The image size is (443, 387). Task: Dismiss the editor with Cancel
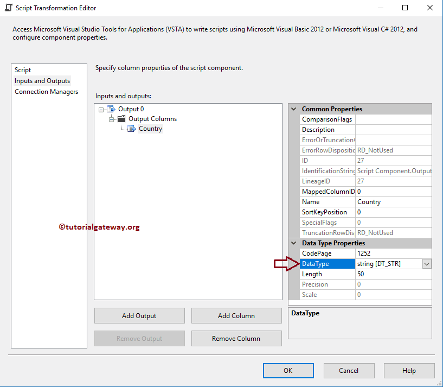(x=349, y=370)
